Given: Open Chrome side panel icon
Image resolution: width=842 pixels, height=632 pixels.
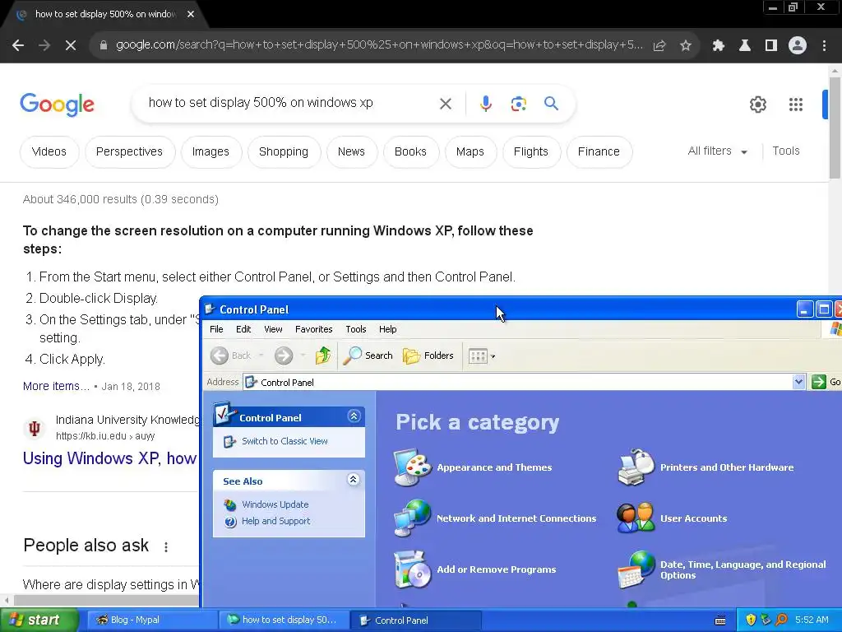Looking at the screenshot, I should pyautogui.click(x=771, y=46).
